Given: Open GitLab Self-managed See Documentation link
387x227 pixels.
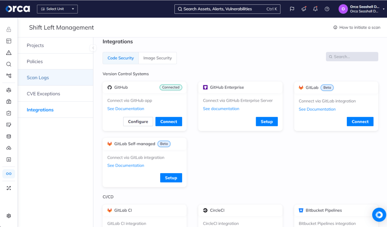Looking at the screenshot, I should pos(126,165).
